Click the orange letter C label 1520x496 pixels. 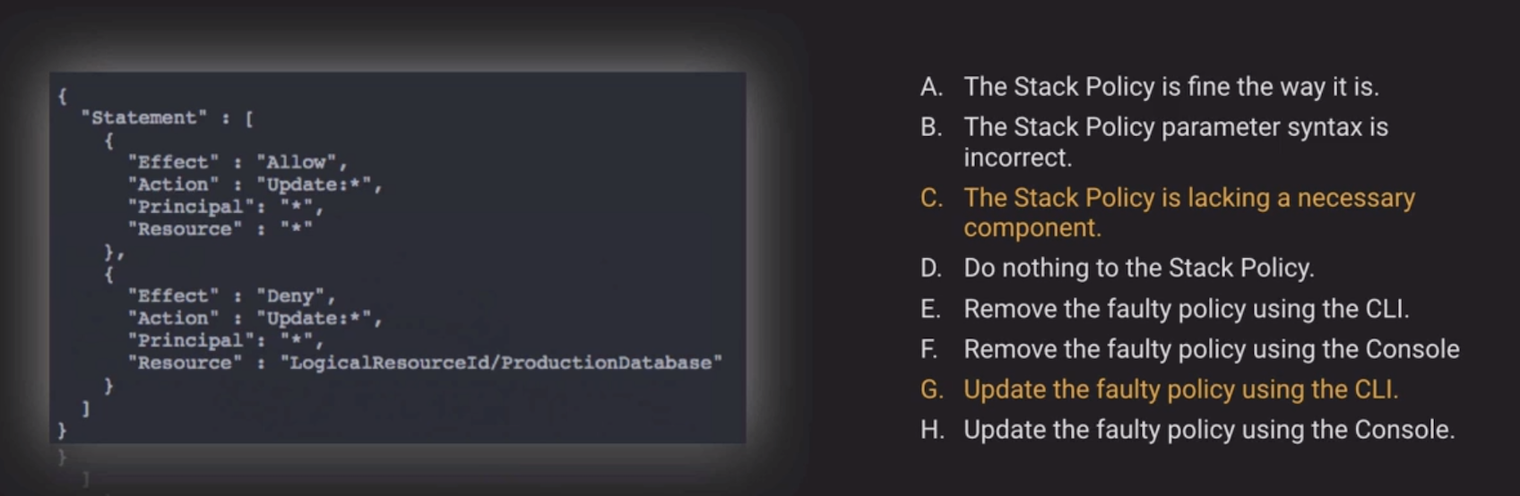pos(931,198)
